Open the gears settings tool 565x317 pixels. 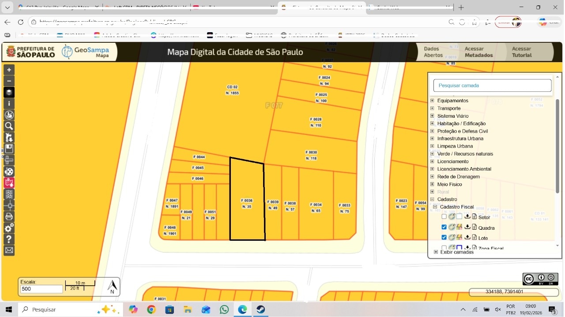click(x=9, y=228)
